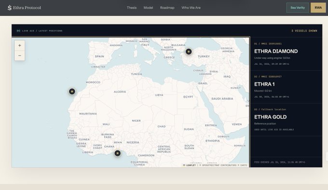Click the LIBYA label on the map

(159, 95)
